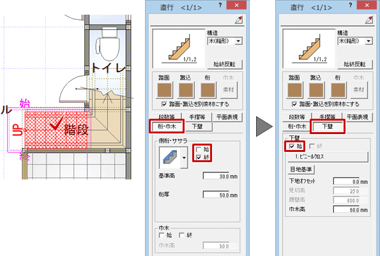
Task: Click the eyedropper icon in right dialog
Action: pos(369,20)
